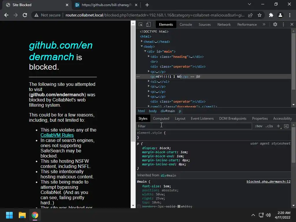296x222 pixels.
Task: Select the Styles sub-tab
Action: coord(143,118)
